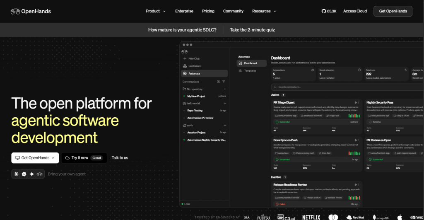Click the plus icon beside earth

[225, 125]
